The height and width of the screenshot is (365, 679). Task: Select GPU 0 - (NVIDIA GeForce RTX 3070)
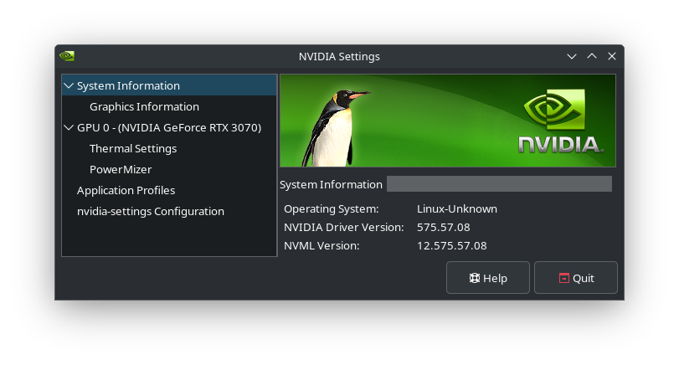pyautogui.click(x=169, y=128)
